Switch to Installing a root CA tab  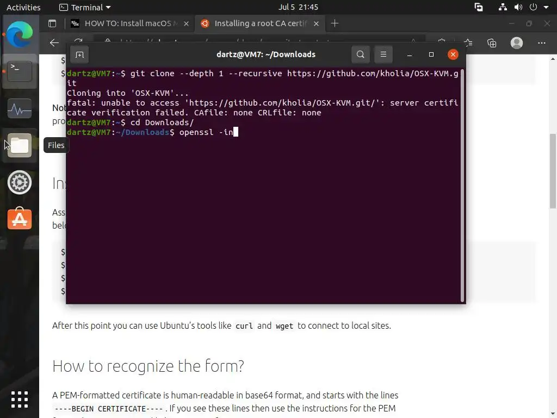pos(259,23)
